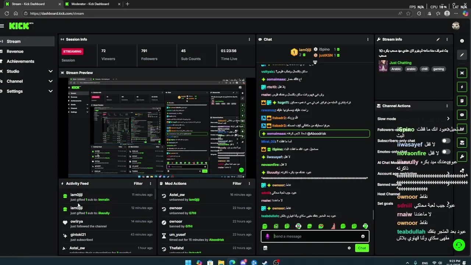Open browser extensions puzzle icon
This screenshot has width=471, height=265.
419,13
